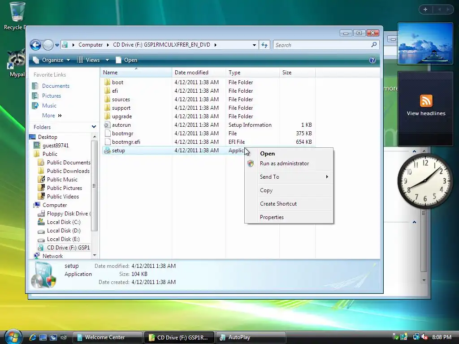Switch to Welcome Center taskbar button
The width and height of the screenshot is (459, 344).
[107, 337]
